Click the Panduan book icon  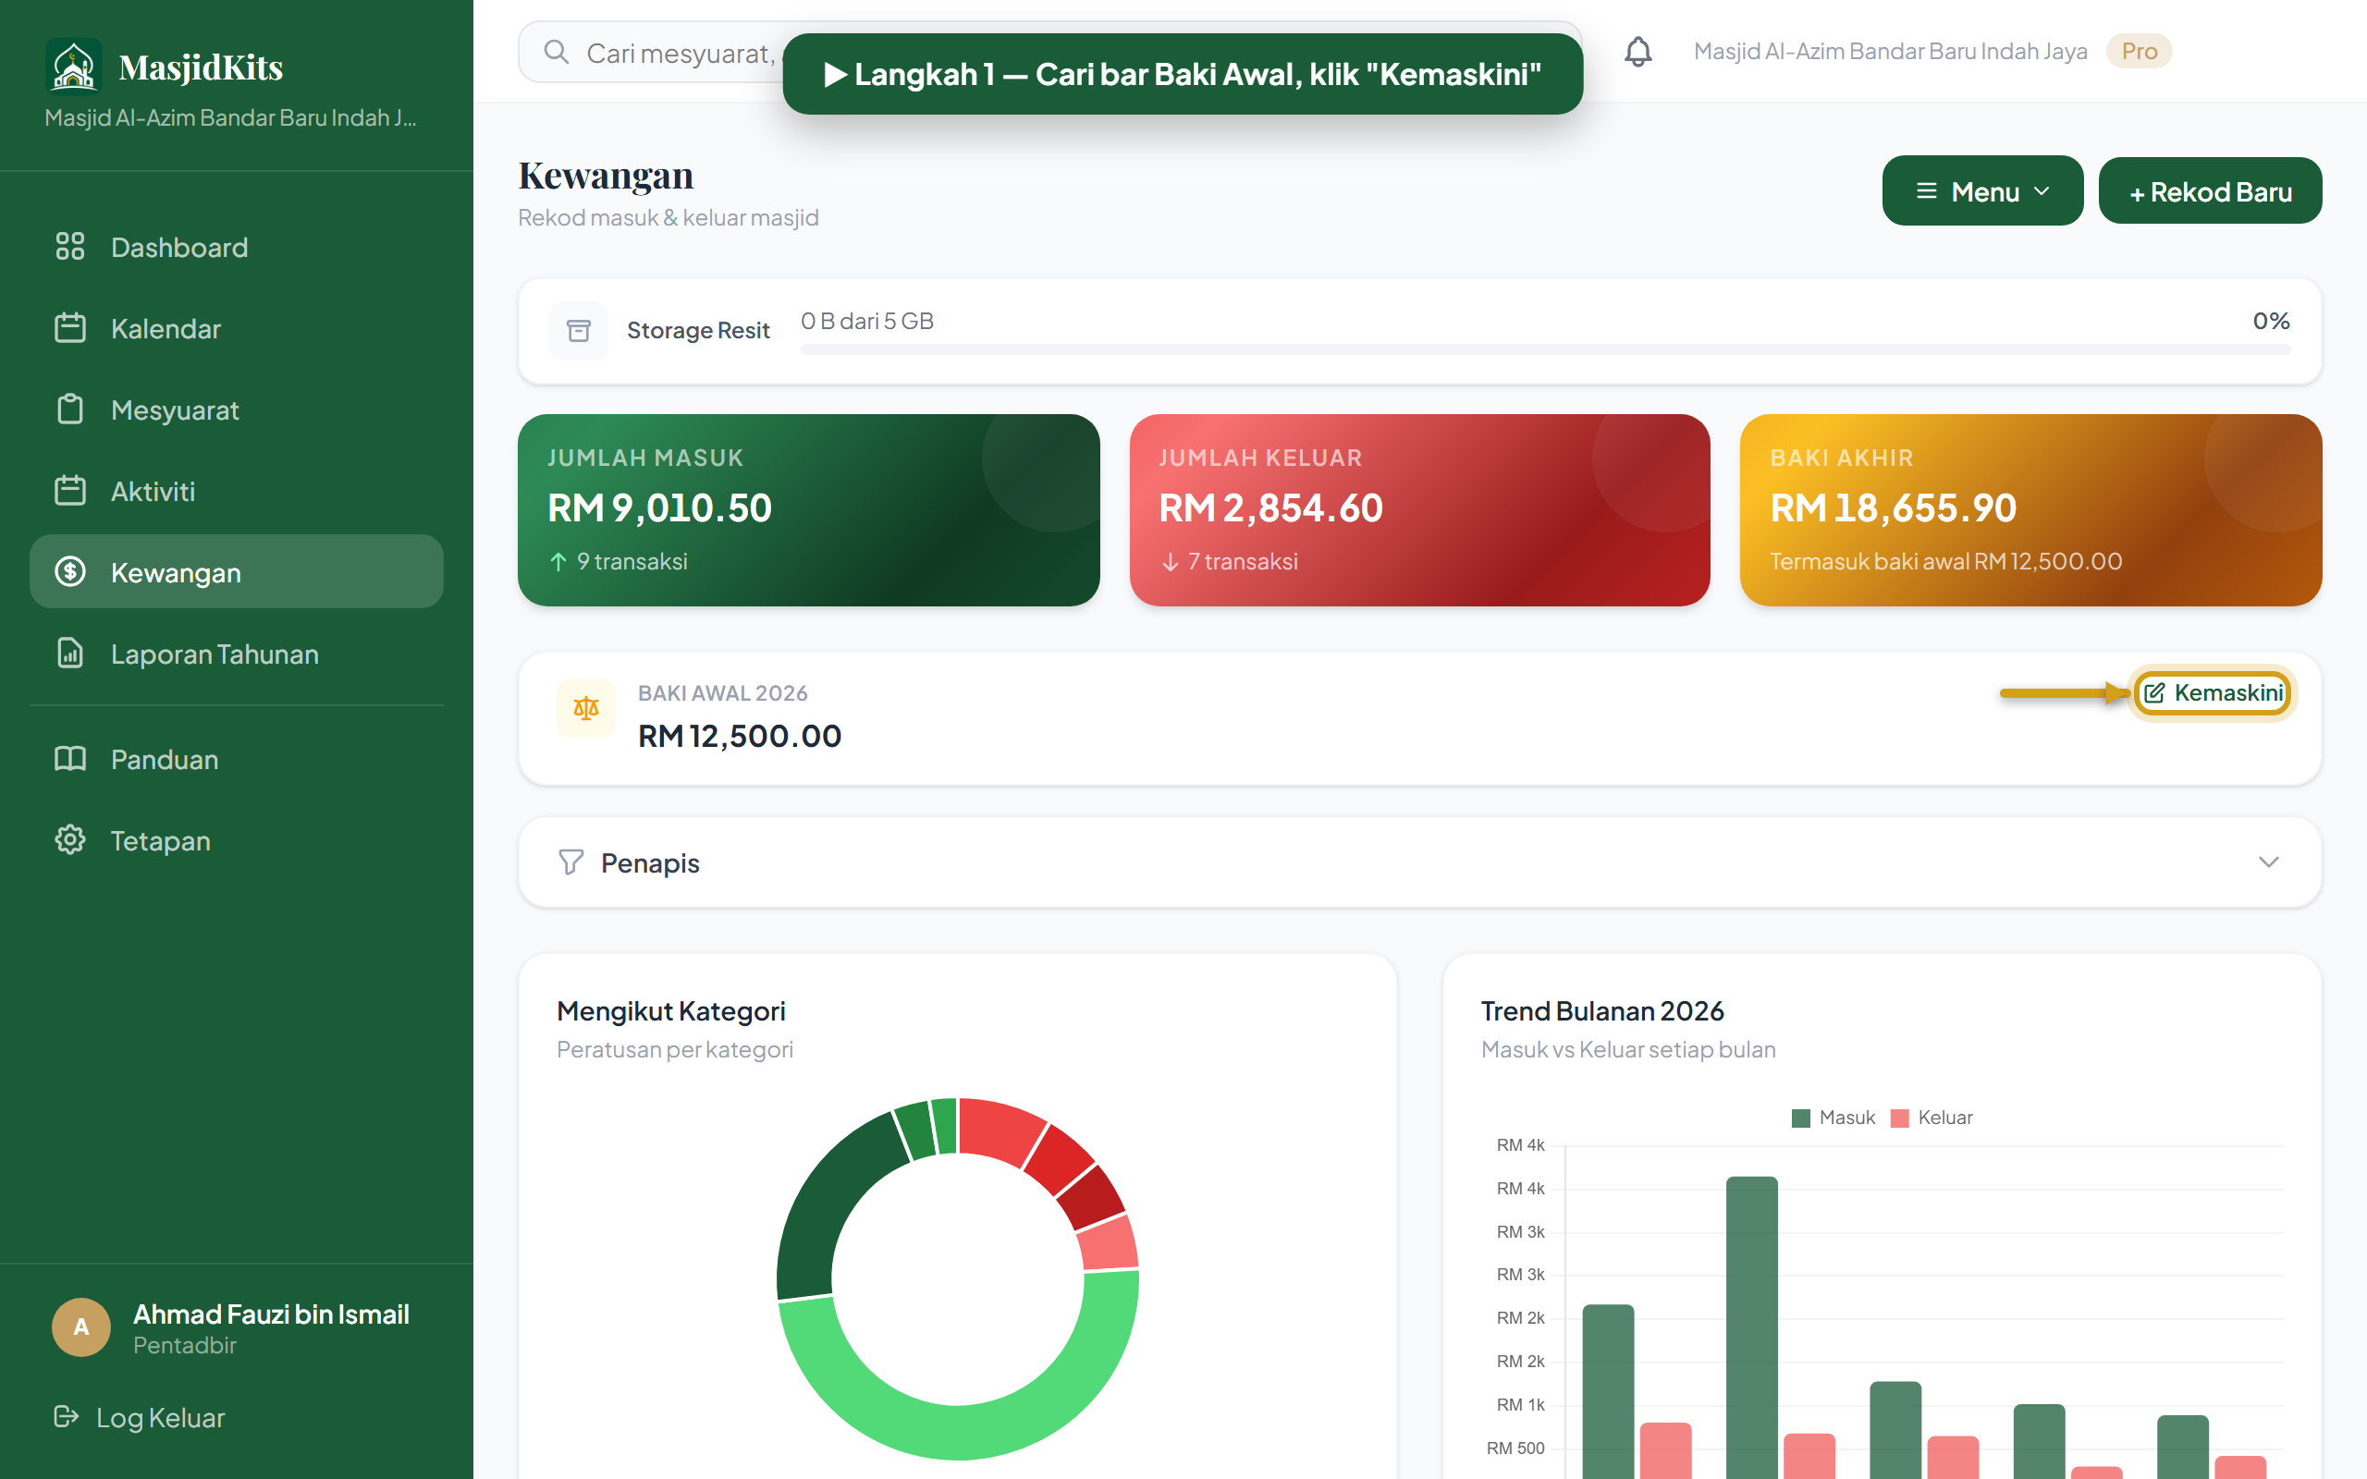[69, 757]
